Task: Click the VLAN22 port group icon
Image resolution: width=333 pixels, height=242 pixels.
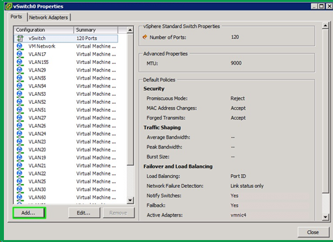Action: click(20, 174)
